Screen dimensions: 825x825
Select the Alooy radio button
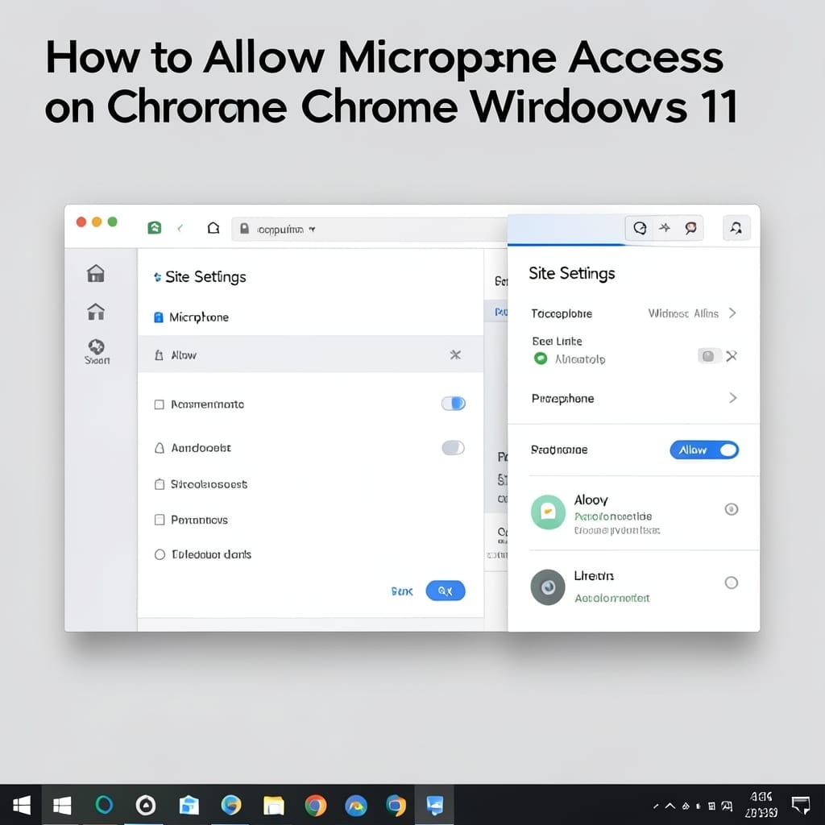tap(732, 509)
